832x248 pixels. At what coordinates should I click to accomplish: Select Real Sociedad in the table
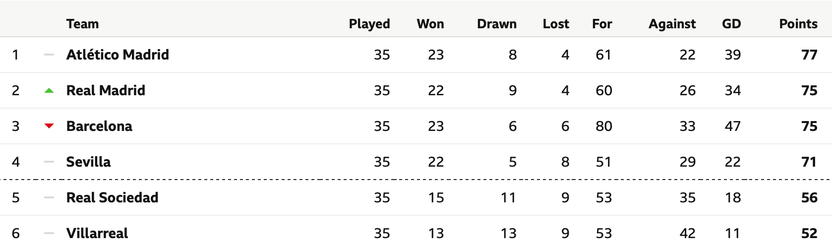pos(112,197)
